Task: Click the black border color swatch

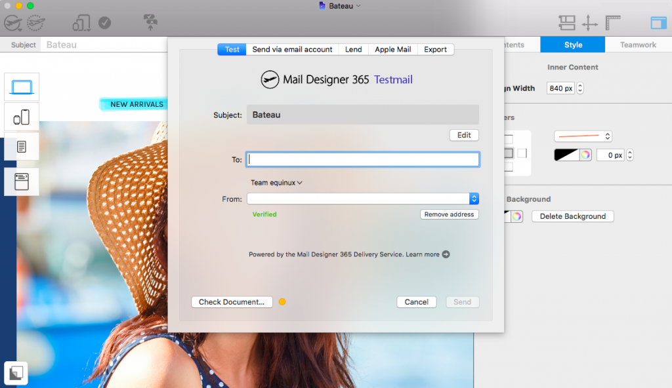Action: 566,155
